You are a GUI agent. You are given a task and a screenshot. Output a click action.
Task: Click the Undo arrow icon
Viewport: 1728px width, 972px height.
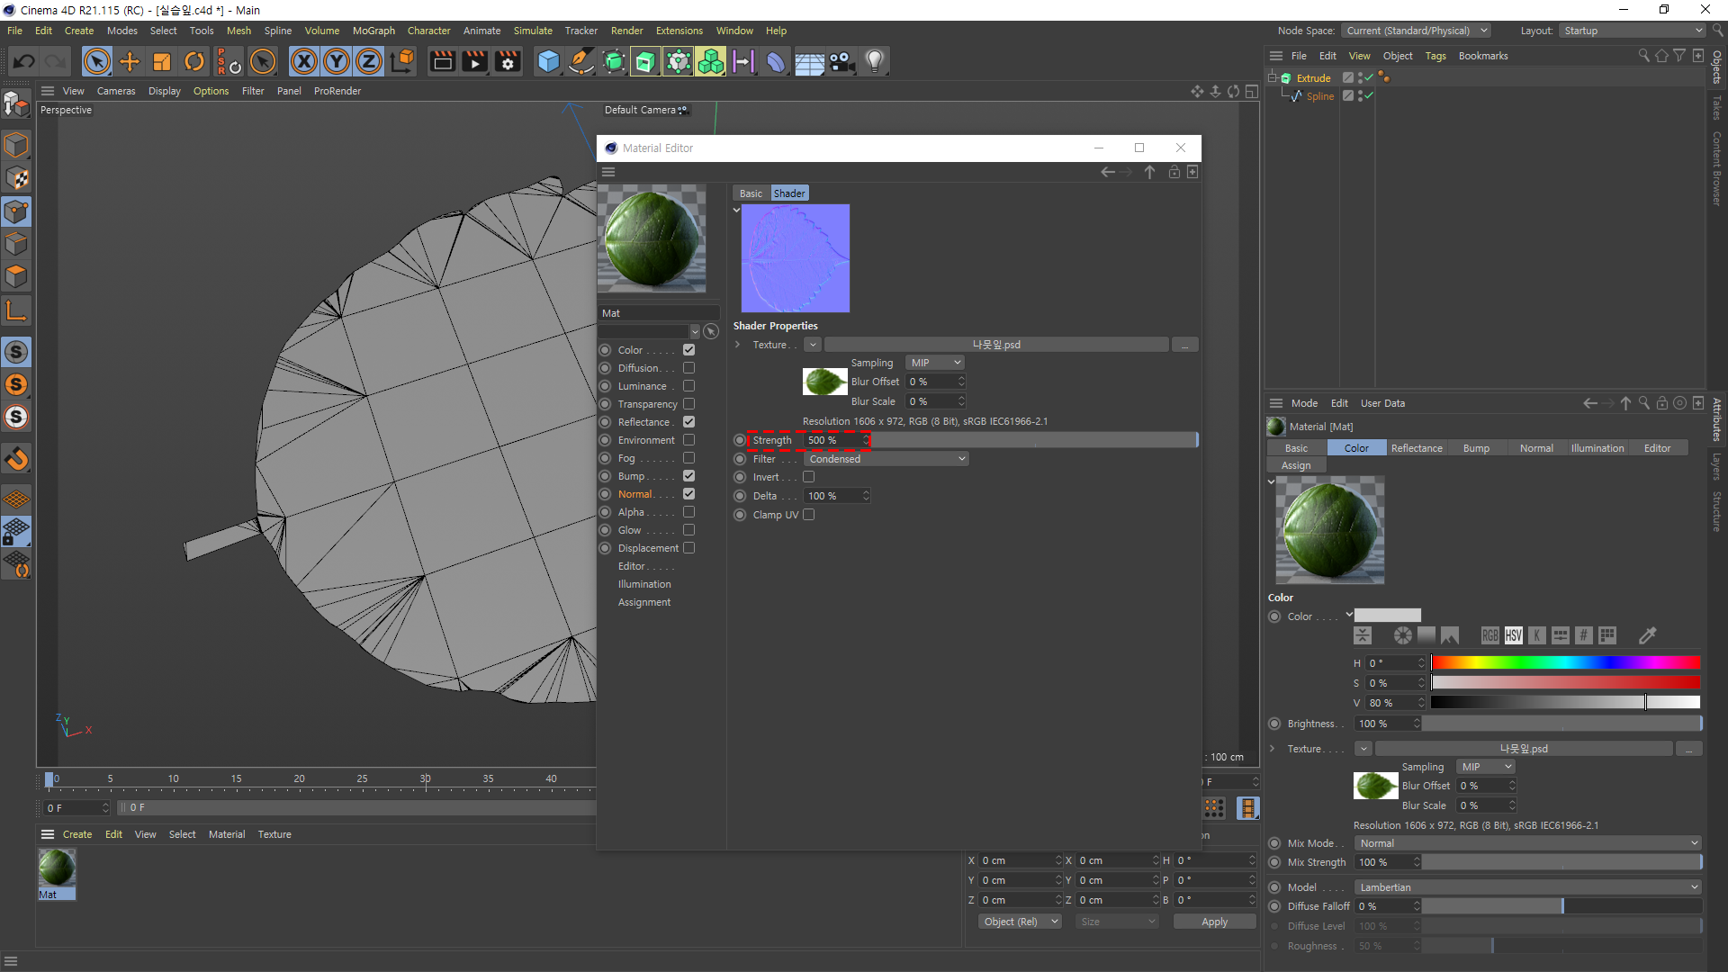point(24,61)
